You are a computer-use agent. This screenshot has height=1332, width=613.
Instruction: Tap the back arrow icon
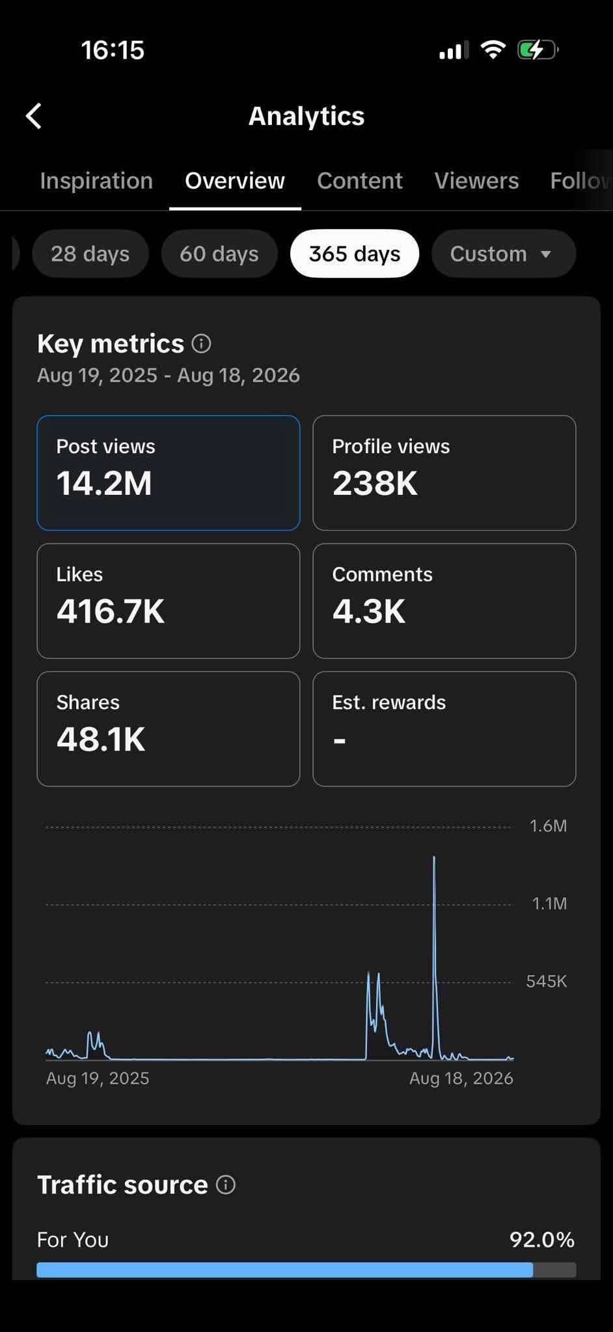34,116
